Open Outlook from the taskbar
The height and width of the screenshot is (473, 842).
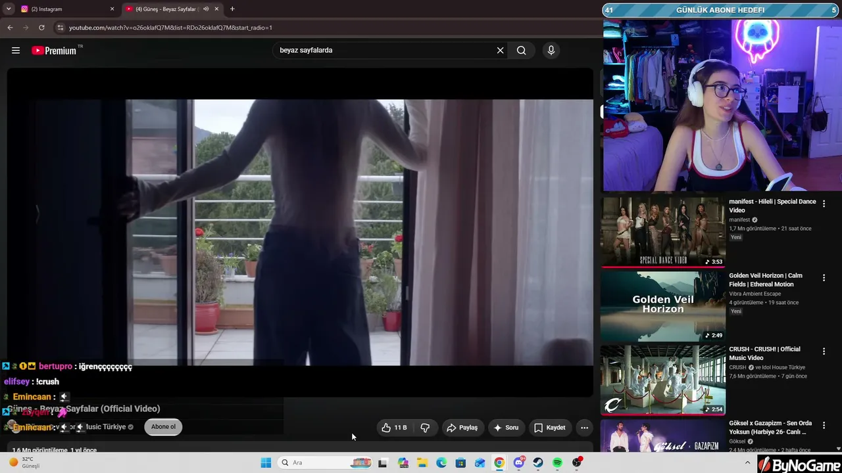coord(480,462)
